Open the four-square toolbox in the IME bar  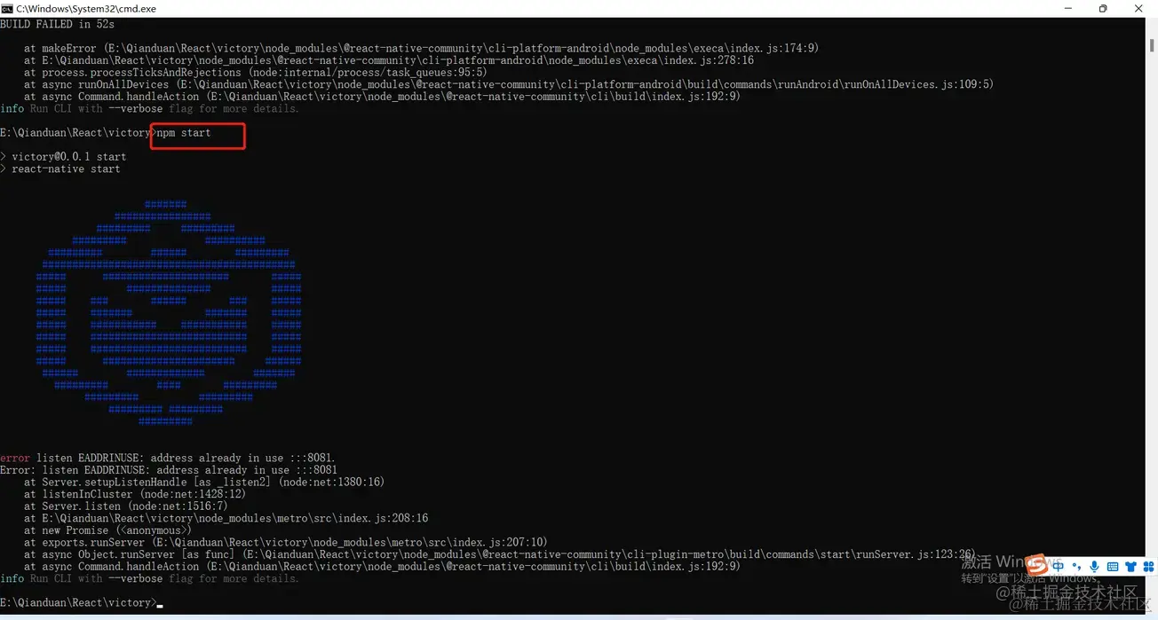[1148, 566]
